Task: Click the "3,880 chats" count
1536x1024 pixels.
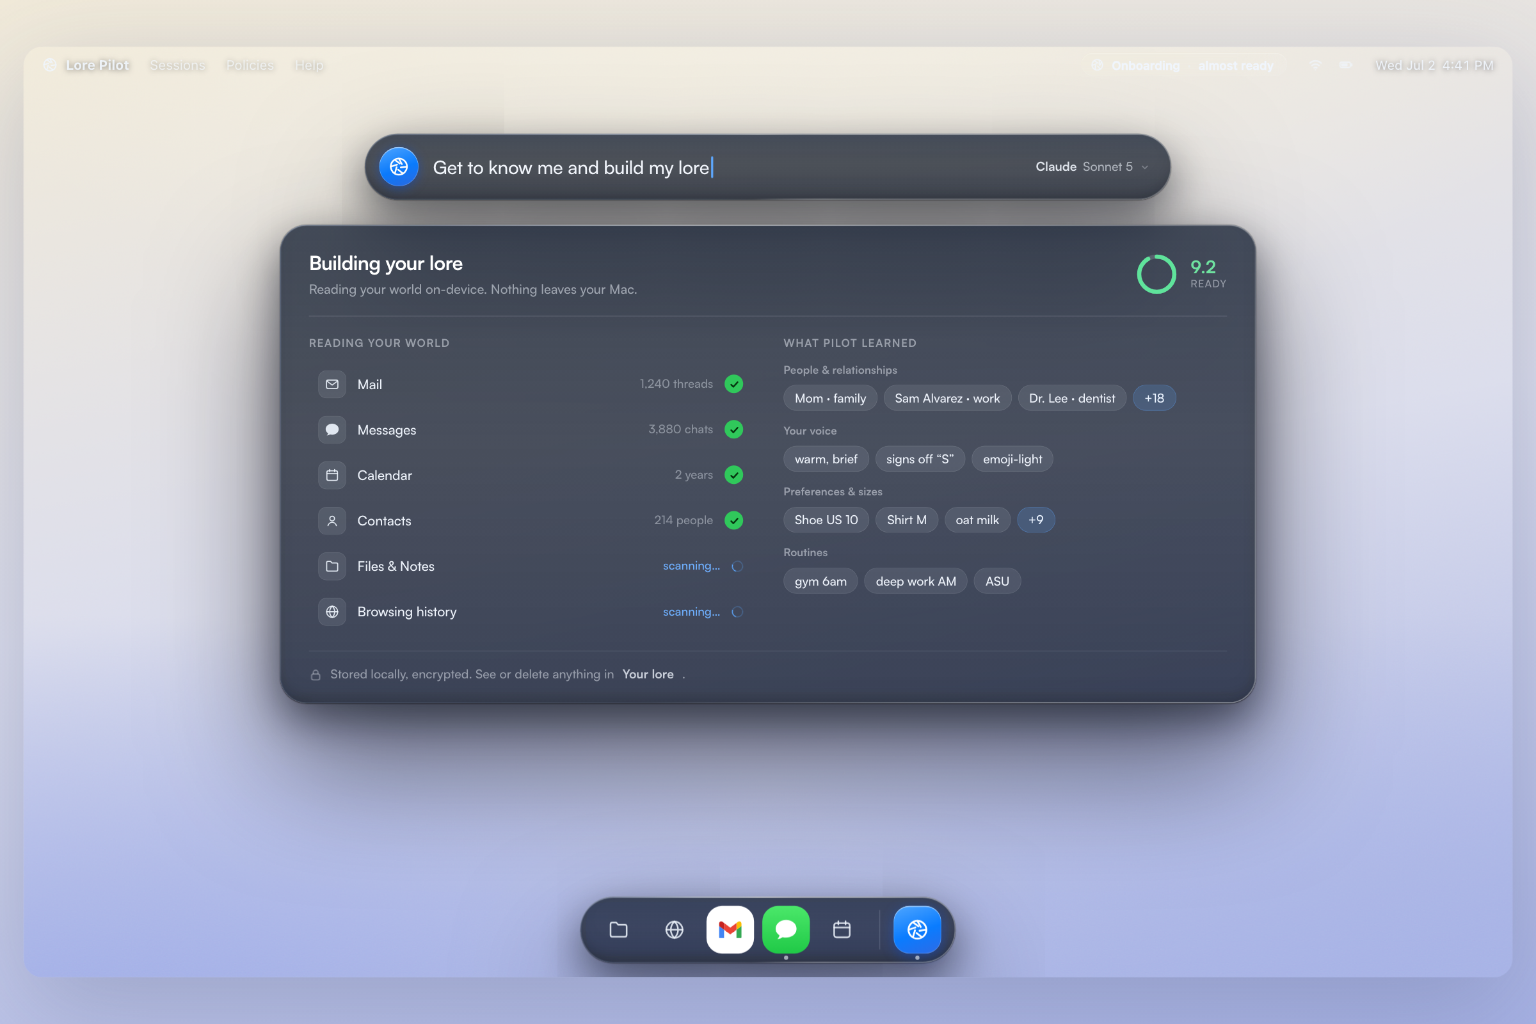Action: pyautogui.click(x=680, y=429)
